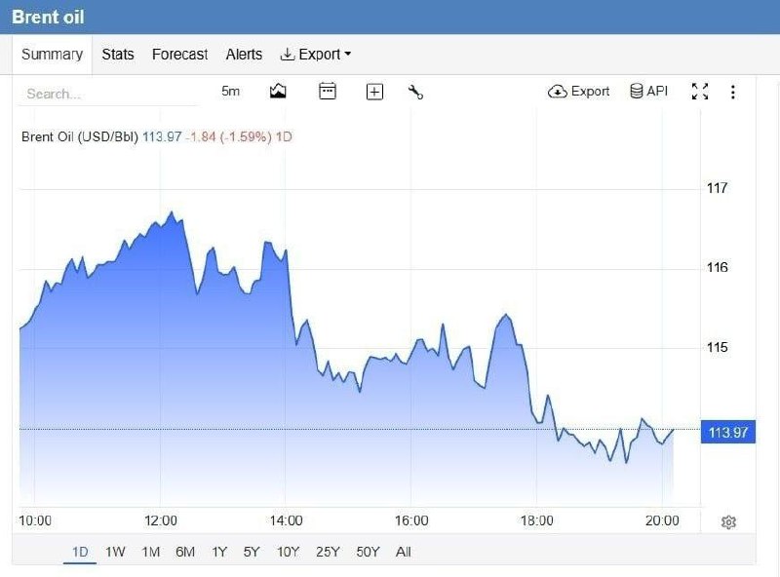Show the All time range
Screen dimensions: 780x577
(404, 552)
